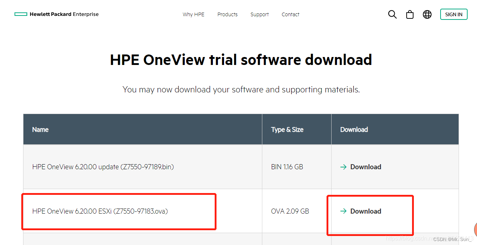Download the HPE OneView 6.20.00 update BIN file
The image size is (477, 245).
click(x=366, y=167)
